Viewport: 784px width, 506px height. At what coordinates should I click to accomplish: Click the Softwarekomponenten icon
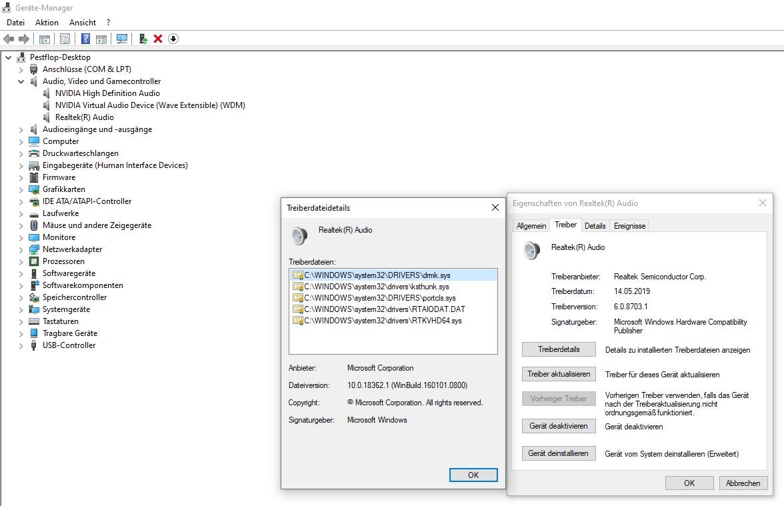[x=34, y=285]
